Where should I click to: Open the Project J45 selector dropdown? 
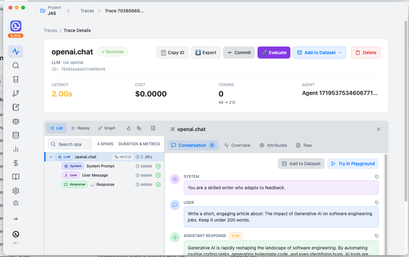[55, 11]
